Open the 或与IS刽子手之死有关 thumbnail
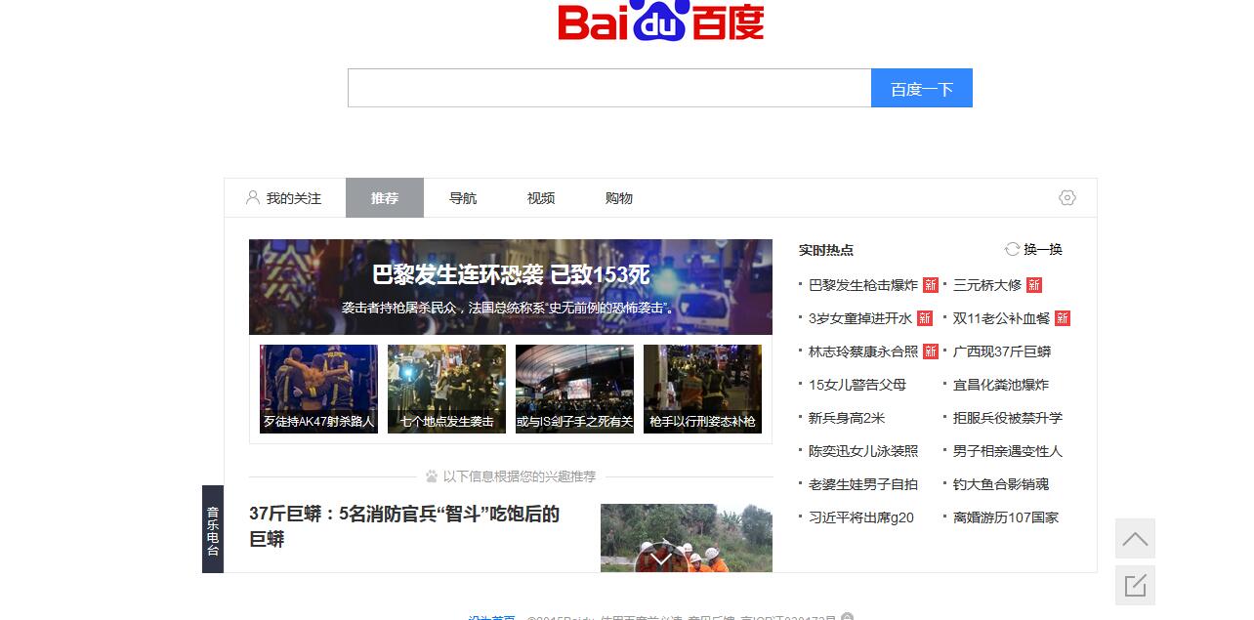Viewport: 1254px width, 620px height. (574, 389)
